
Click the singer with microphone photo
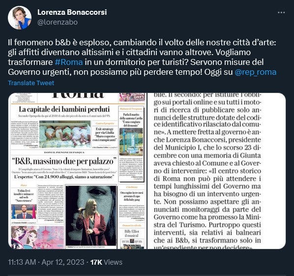pyautogui.click(x=91, y=215)
